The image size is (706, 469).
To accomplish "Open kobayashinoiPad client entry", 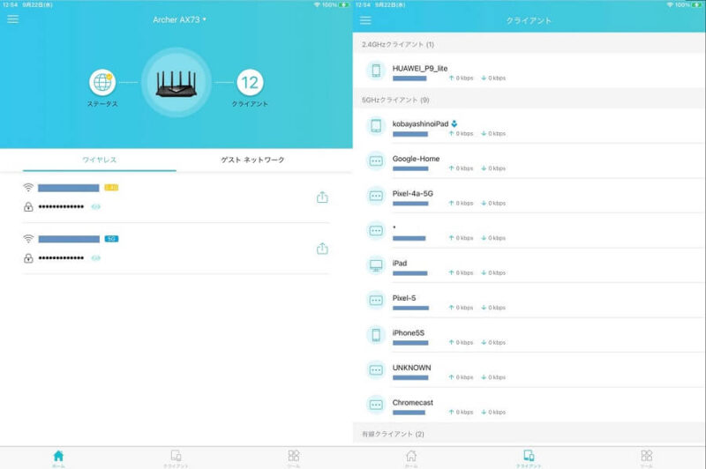I will pos(529,126).
